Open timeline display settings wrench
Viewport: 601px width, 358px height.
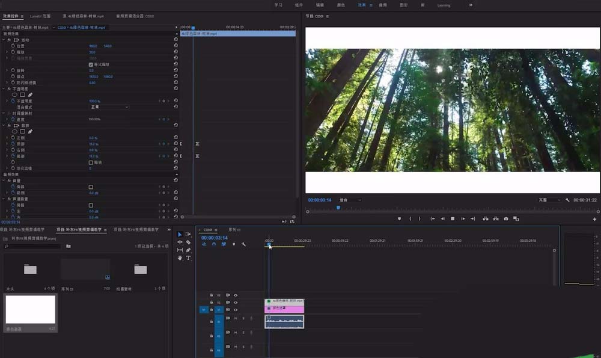243,244
